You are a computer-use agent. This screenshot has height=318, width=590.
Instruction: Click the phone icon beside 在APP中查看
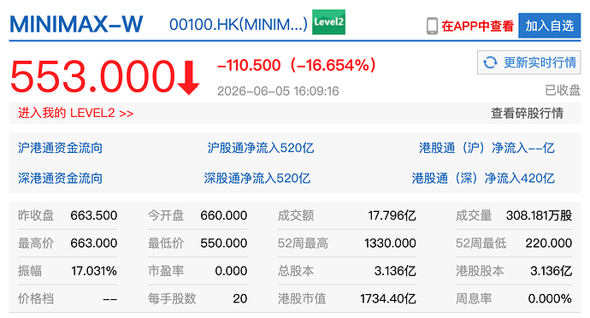[x=432, y=26]
